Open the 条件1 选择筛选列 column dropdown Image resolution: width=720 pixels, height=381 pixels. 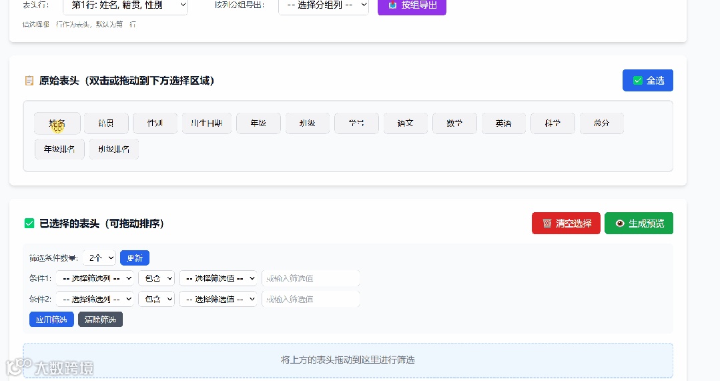pyautogui.click(x=95, y=278)
